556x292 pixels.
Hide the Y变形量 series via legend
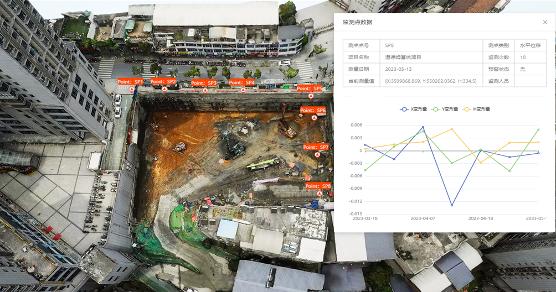click(445, 109)
